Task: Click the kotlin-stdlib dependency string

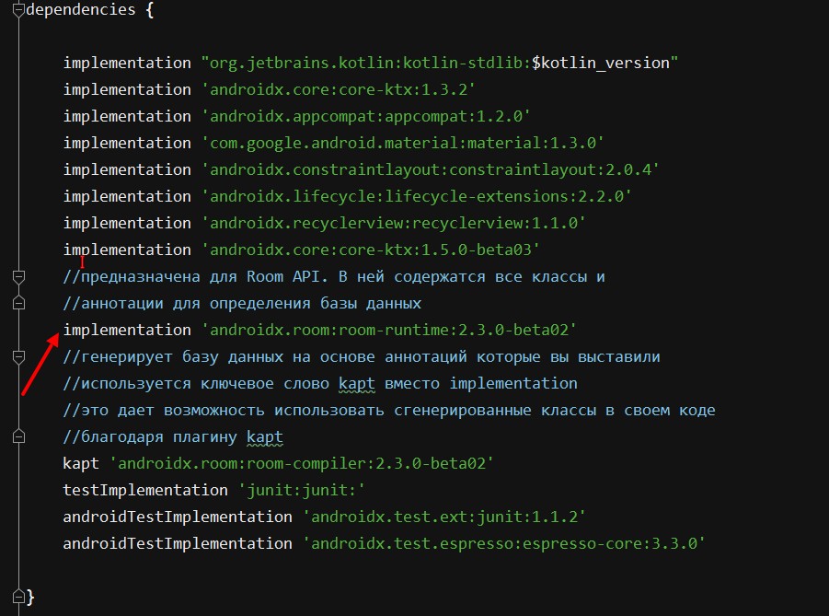Action: [x=440, y=63]
